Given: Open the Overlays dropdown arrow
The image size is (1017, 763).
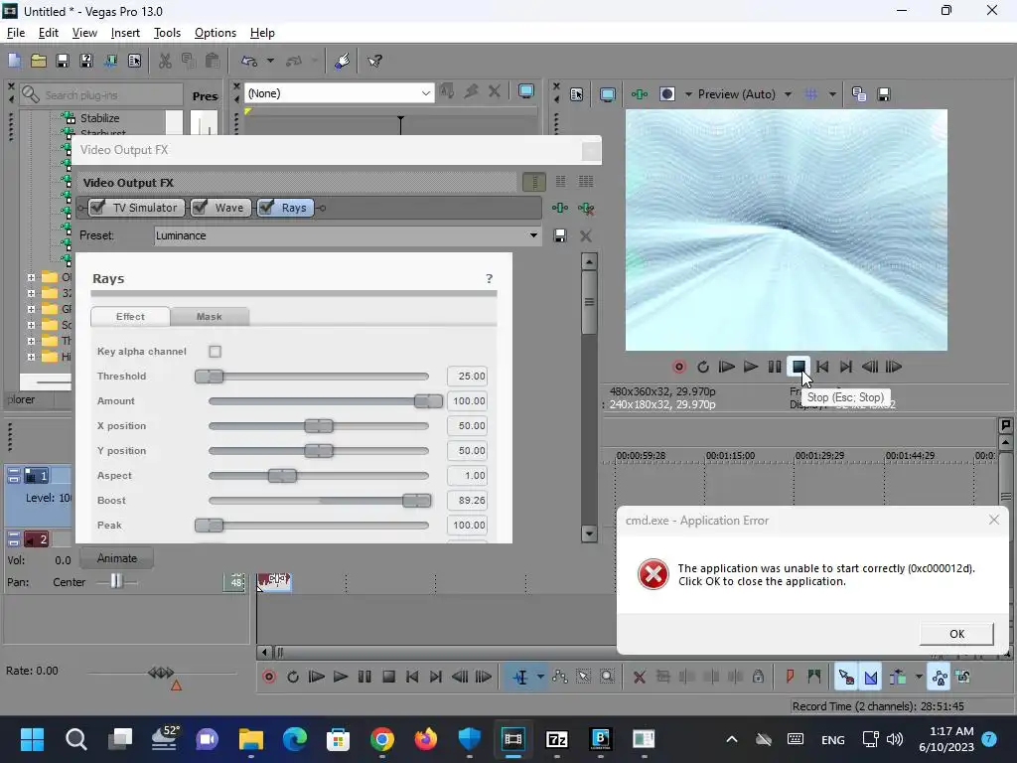Looking at the screenshot, I should click(832, 94).
